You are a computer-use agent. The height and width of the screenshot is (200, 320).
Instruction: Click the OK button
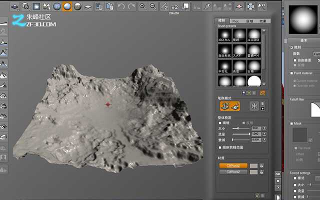278,174
